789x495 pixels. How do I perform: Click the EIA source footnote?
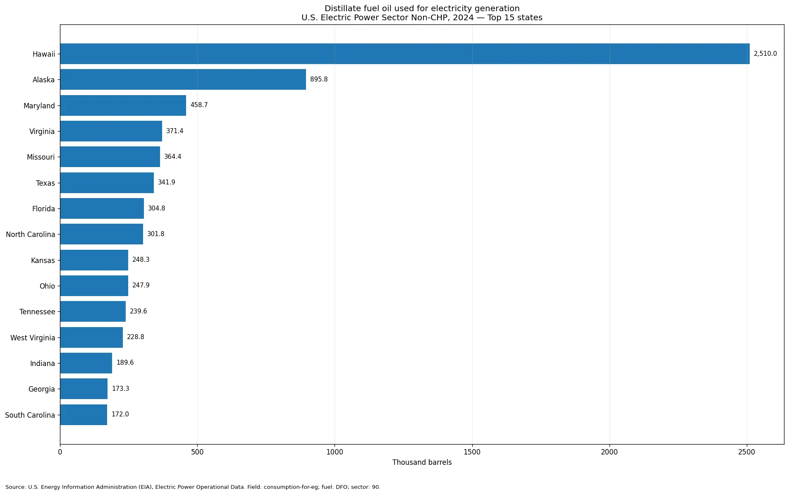point(193,487)
